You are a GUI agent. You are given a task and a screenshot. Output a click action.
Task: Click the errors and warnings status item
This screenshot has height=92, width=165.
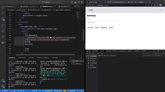pyautogui.click(x=21, y=91)
